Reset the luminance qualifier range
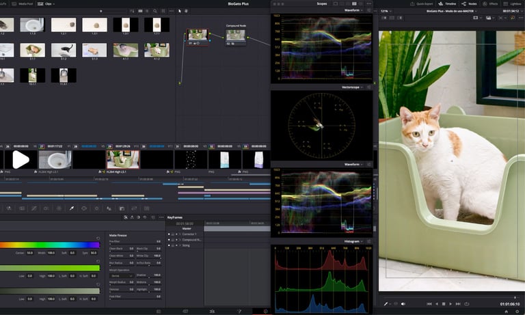525x315 pixels. (x=98, y=284)
